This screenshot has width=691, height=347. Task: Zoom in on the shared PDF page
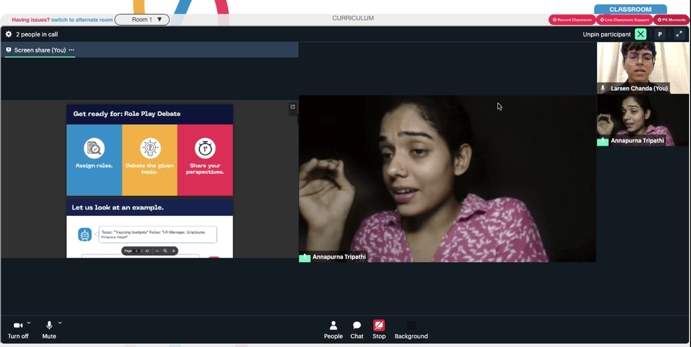pyautogui.click(x=173, y=251)
